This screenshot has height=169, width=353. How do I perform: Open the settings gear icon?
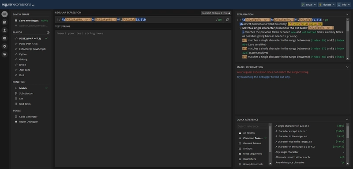pyautogui.click(x=4, y=46)
